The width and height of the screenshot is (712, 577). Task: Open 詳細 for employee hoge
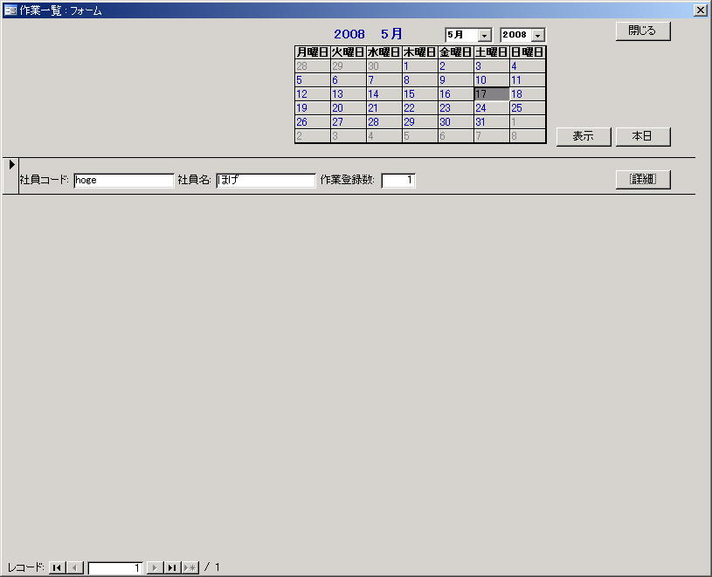click(x=643, y=180)
